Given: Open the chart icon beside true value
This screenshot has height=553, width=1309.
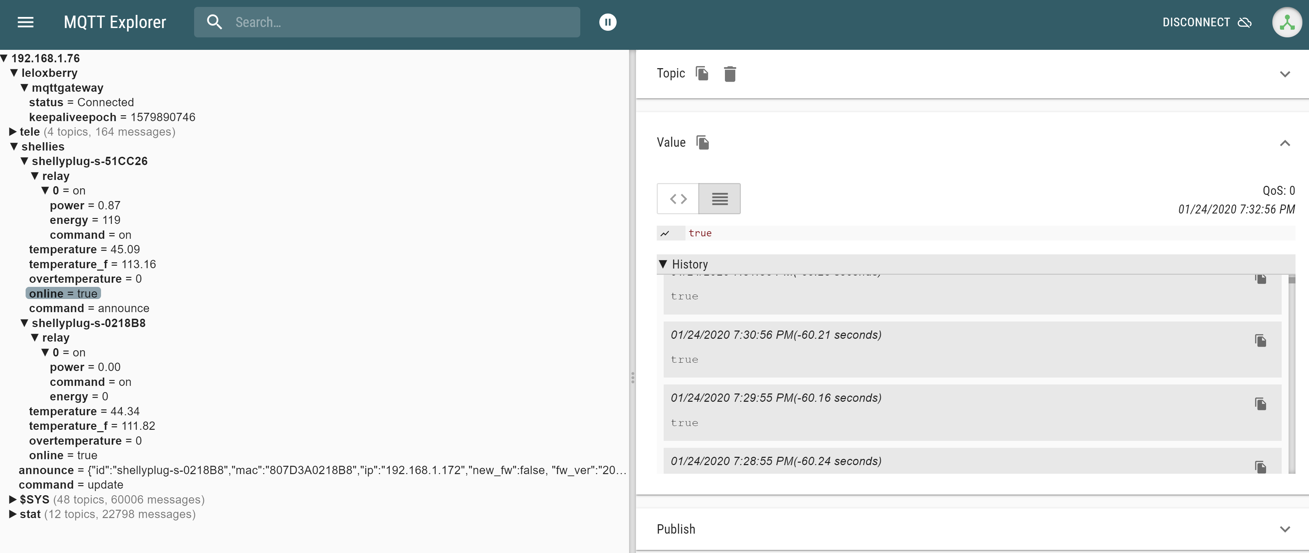Looking at the screenshot, I should coord(665,233).
